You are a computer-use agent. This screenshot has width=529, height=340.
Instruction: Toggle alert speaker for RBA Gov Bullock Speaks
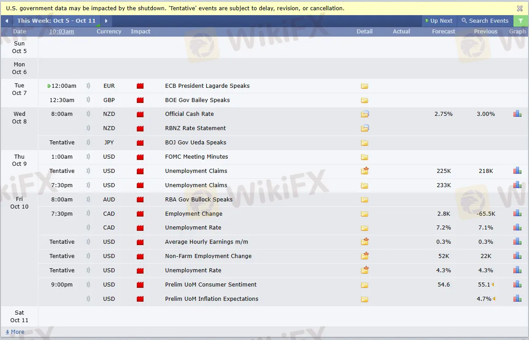(88, 200)
